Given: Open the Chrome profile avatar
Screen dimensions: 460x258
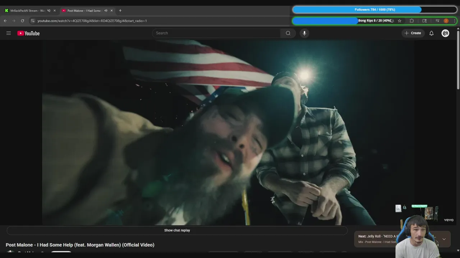Looking at the screenshot, I should point(446,21).
